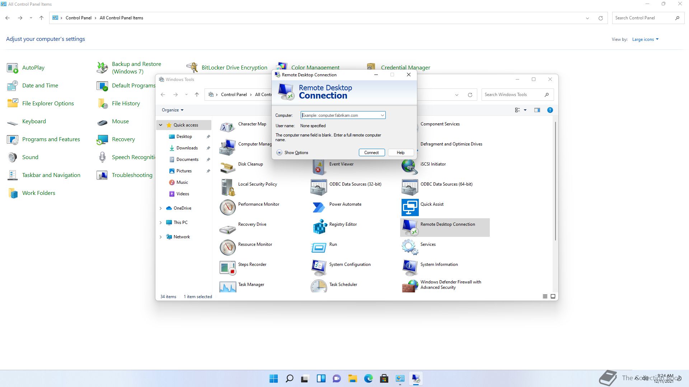Open the System Information icon
This screenshot has width=689, height=387.
[x=410, y=267]
